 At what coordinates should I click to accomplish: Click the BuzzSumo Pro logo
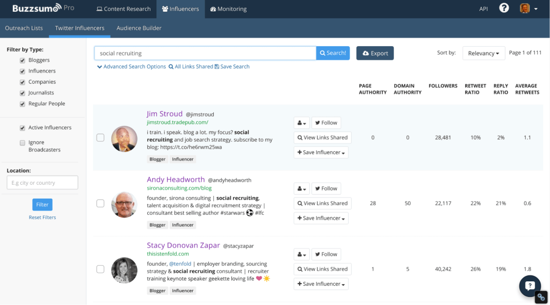[x=43, y=8]
